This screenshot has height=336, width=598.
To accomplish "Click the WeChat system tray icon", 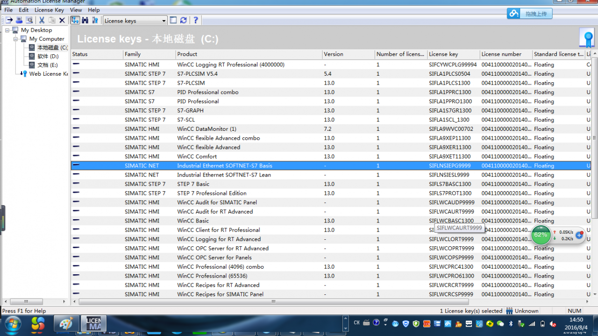I will (500, 323).
